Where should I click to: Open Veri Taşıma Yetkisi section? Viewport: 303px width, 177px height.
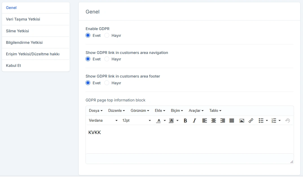coord(36,19)
